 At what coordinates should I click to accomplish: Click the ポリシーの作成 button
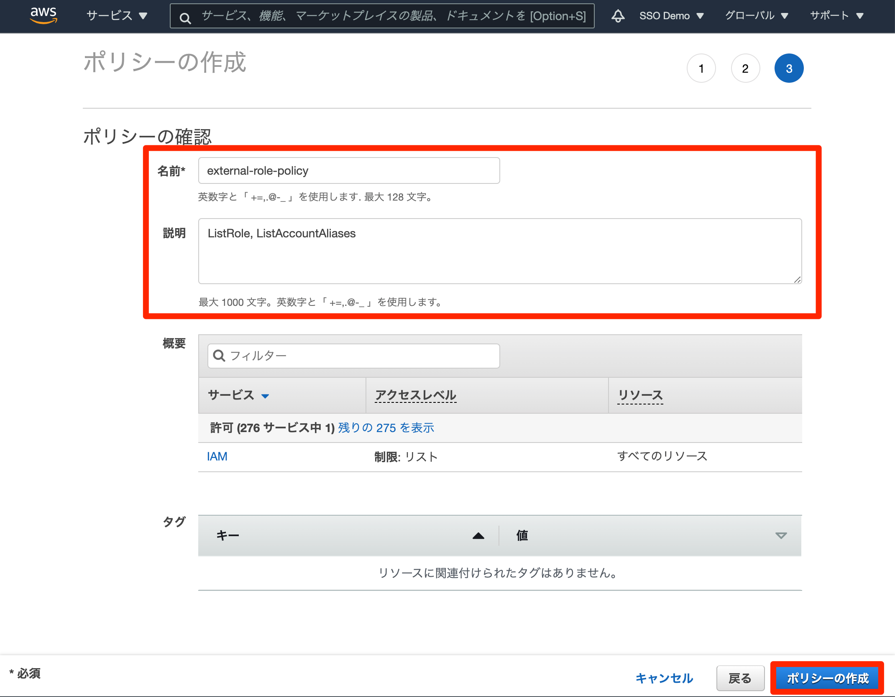pyautogui.click(x=827, y=678)
